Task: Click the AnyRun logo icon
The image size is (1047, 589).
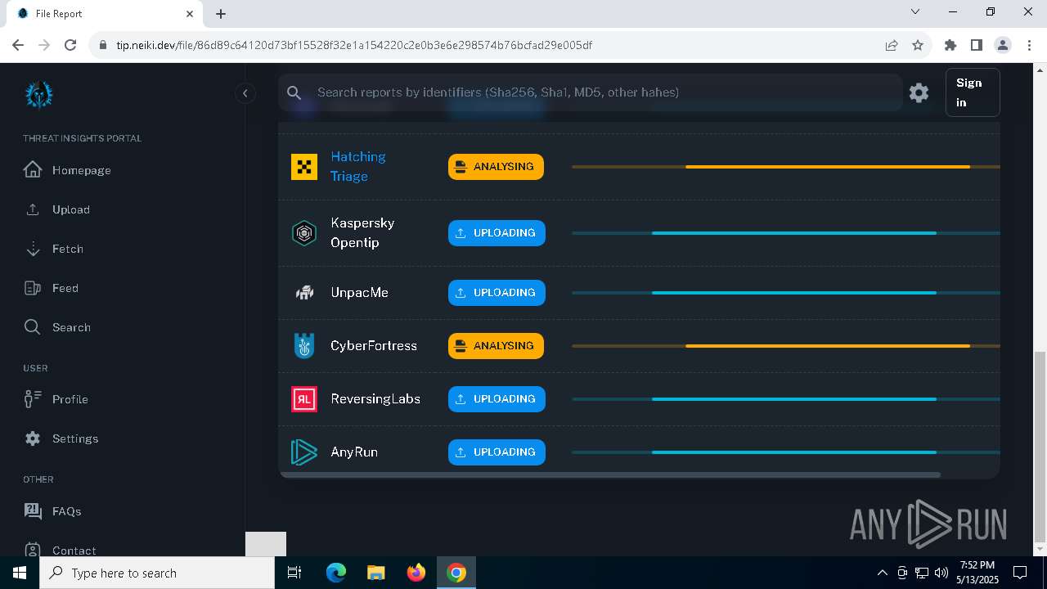Action: click(x=304, y=452)
